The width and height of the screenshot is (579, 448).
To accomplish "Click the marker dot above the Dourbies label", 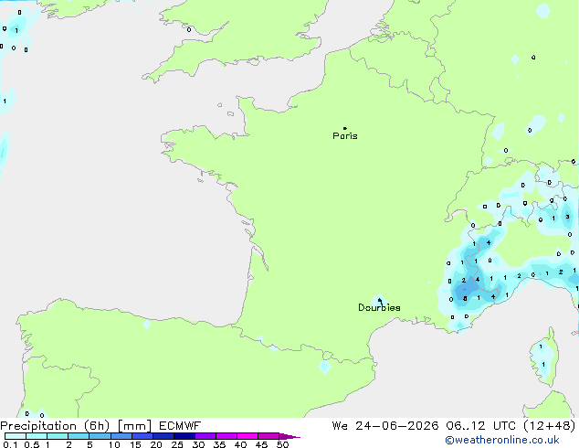I will tap(380, 300).
